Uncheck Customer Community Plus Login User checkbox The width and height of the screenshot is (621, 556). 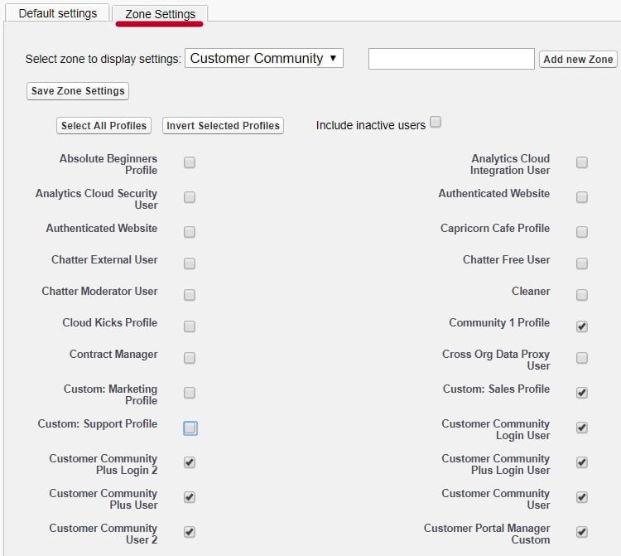click(x=582, y=462)
